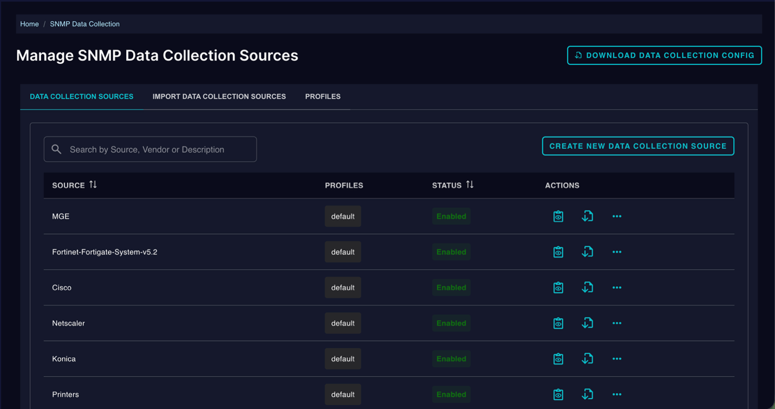Click Enabled status of Printers
Viewport: 775px width, 409px height.
451,395
